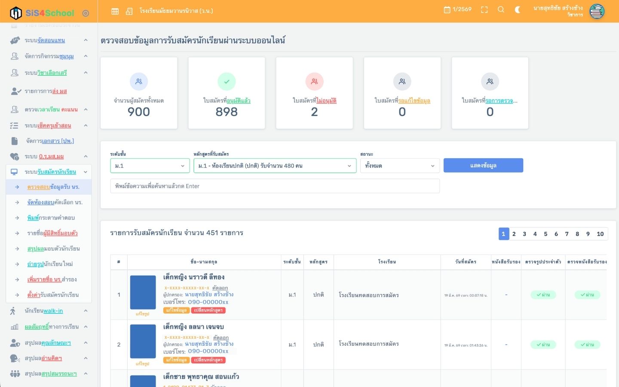Select ตั้งค่ารับสมัครนักเรียน submenu

click(49, 295)
